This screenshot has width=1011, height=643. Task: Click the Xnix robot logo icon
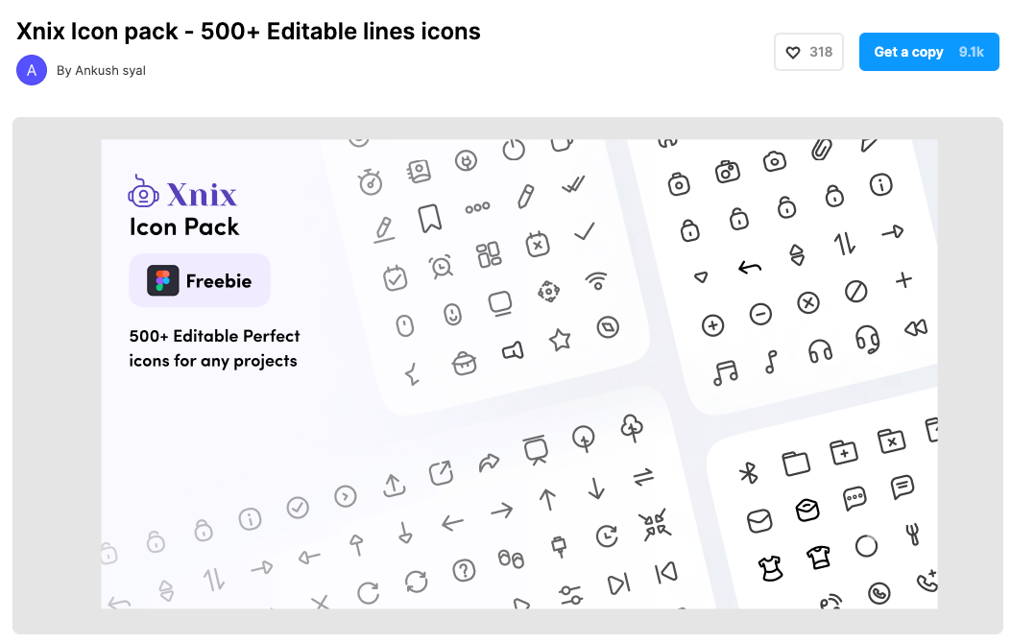(143, 193)
